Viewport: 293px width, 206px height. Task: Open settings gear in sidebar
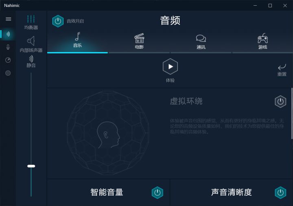click(x=8, y=73)
